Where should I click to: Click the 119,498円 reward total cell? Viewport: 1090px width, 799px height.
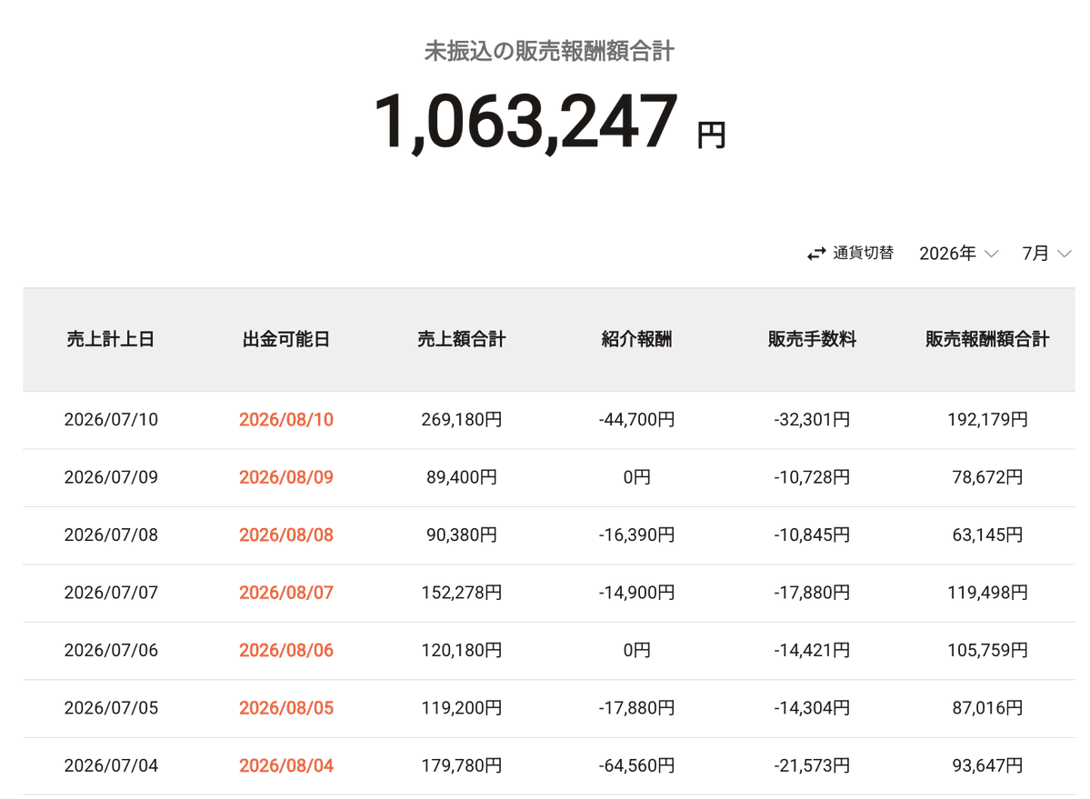point(987,593)
